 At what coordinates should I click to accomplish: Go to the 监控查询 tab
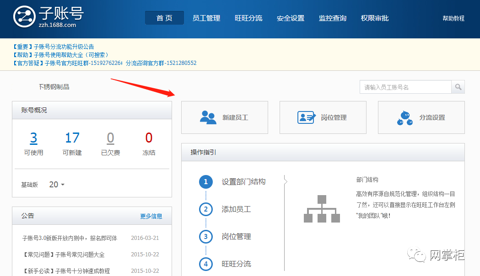[333, 18]
